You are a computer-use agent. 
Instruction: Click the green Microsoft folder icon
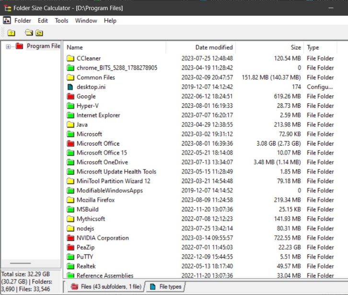click(x=70, y=134)
